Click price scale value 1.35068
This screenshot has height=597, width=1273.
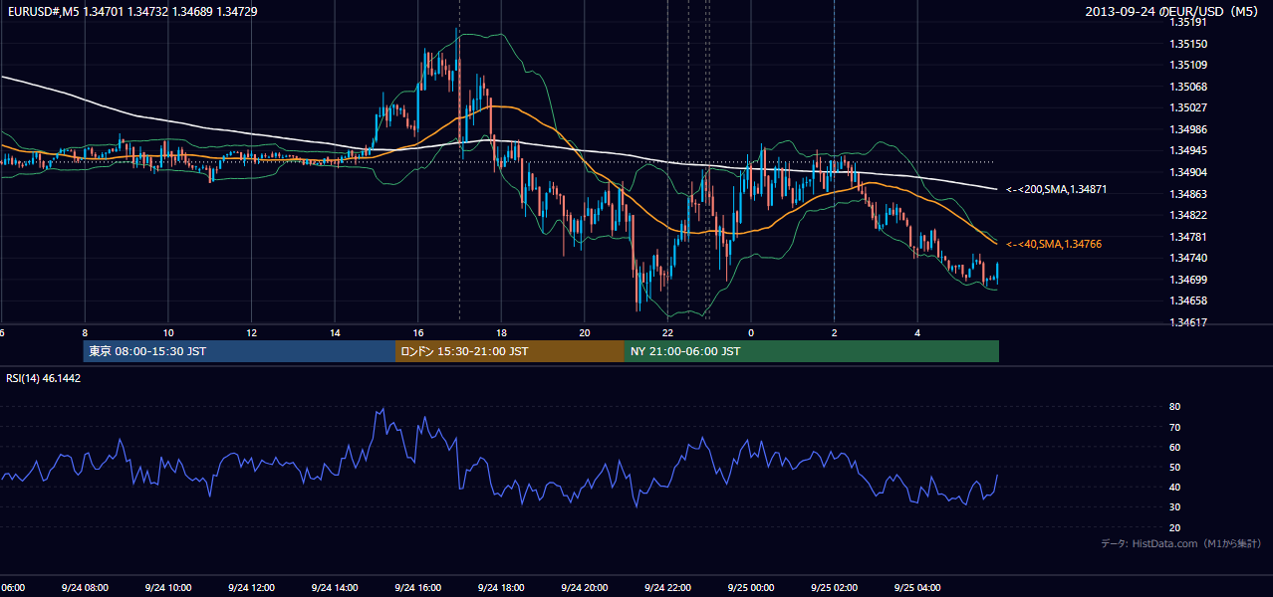click(1188, 87)
